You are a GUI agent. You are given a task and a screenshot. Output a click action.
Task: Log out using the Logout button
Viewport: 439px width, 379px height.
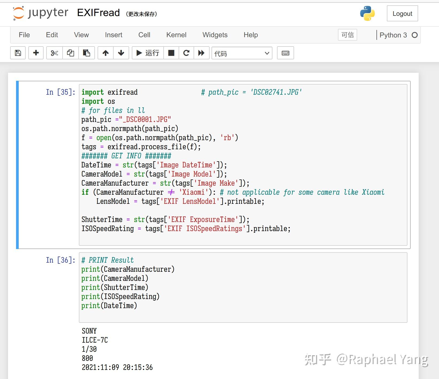(x=402, y=13)
